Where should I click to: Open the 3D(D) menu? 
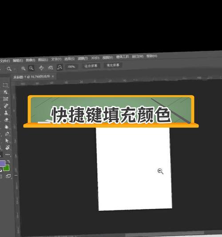coord(95,58)
